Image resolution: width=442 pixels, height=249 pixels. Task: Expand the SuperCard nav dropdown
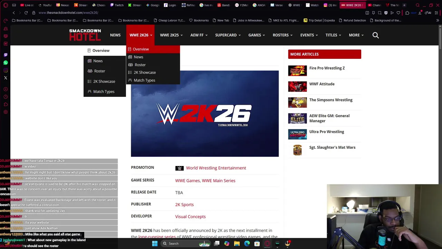click(228, 35)
